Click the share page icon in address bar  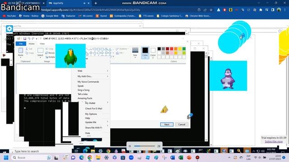tap(205, 10)
